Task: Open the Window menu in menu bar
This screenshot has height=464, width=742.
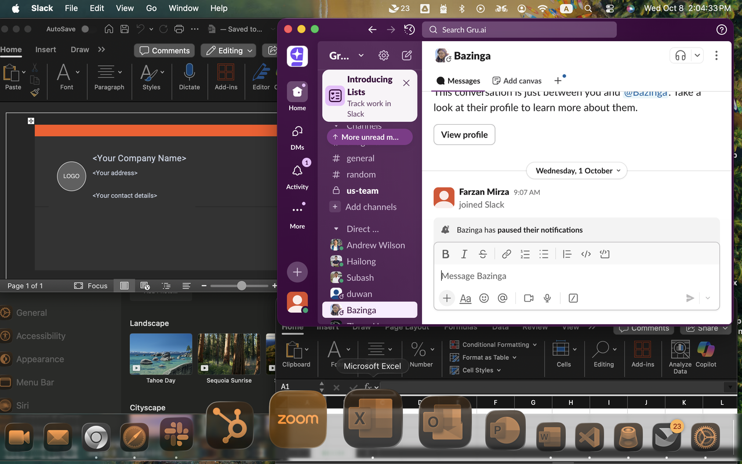Action: (x=183, y=8)
